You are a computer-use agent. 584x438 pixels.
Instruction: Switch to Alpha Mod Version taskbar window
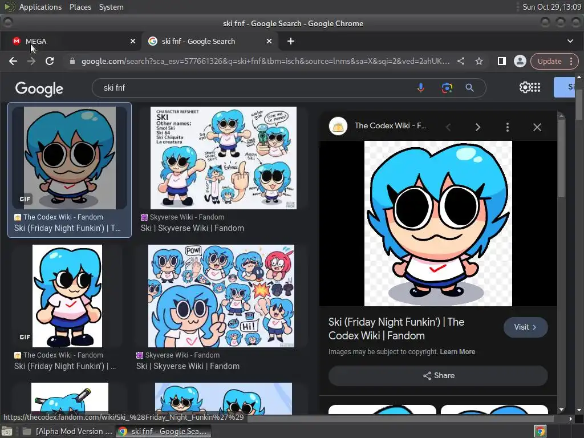67,431
